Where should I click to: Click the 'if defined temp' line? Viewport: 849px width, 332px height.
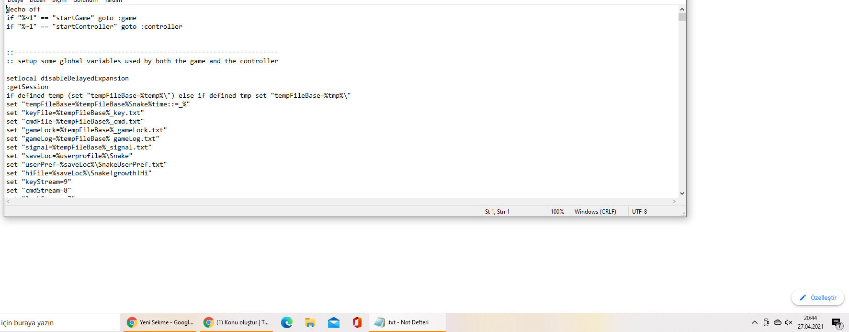pos(179,95)
